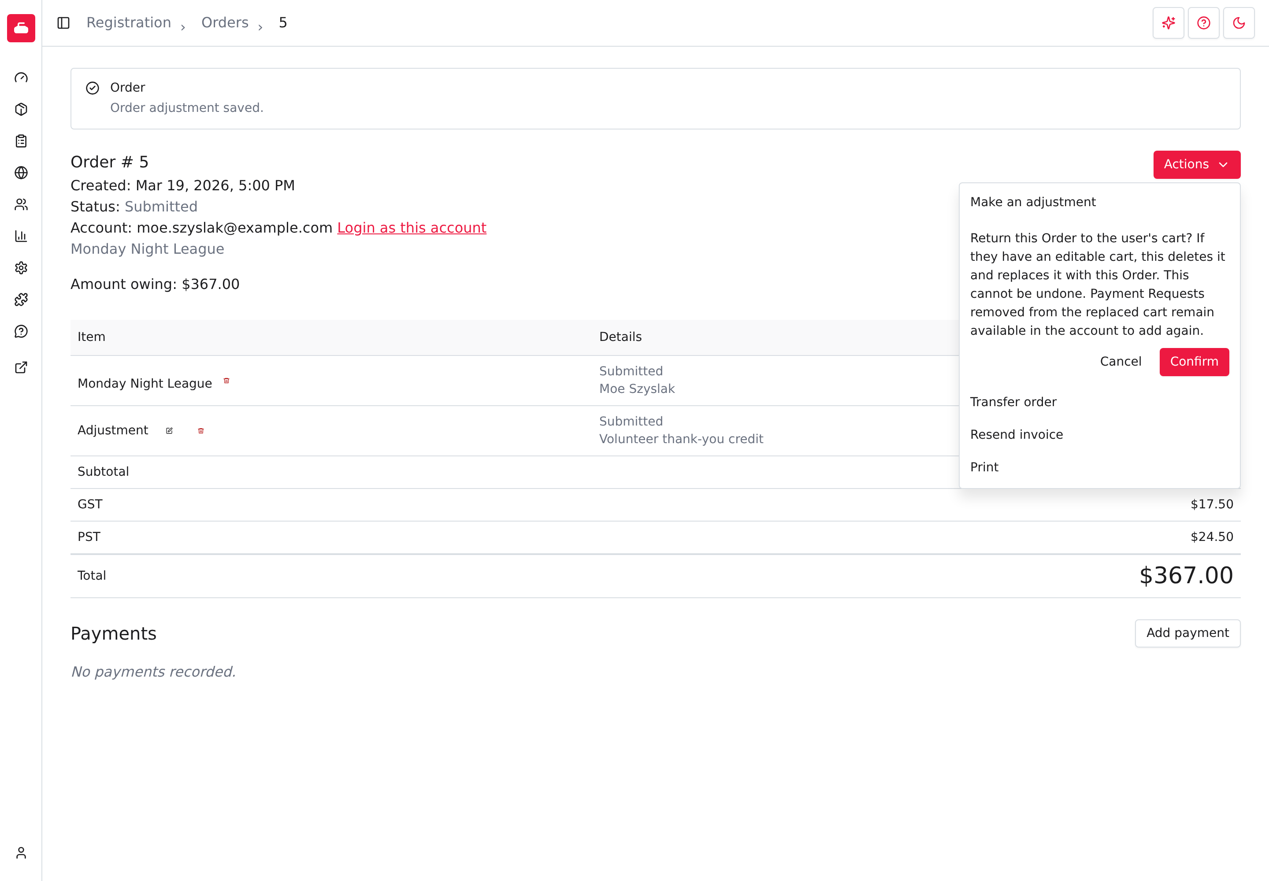Click the GST $17.50 value
Image resolution: width=1269 pixels, height=881 pixels.
(x=1212, y=504)
